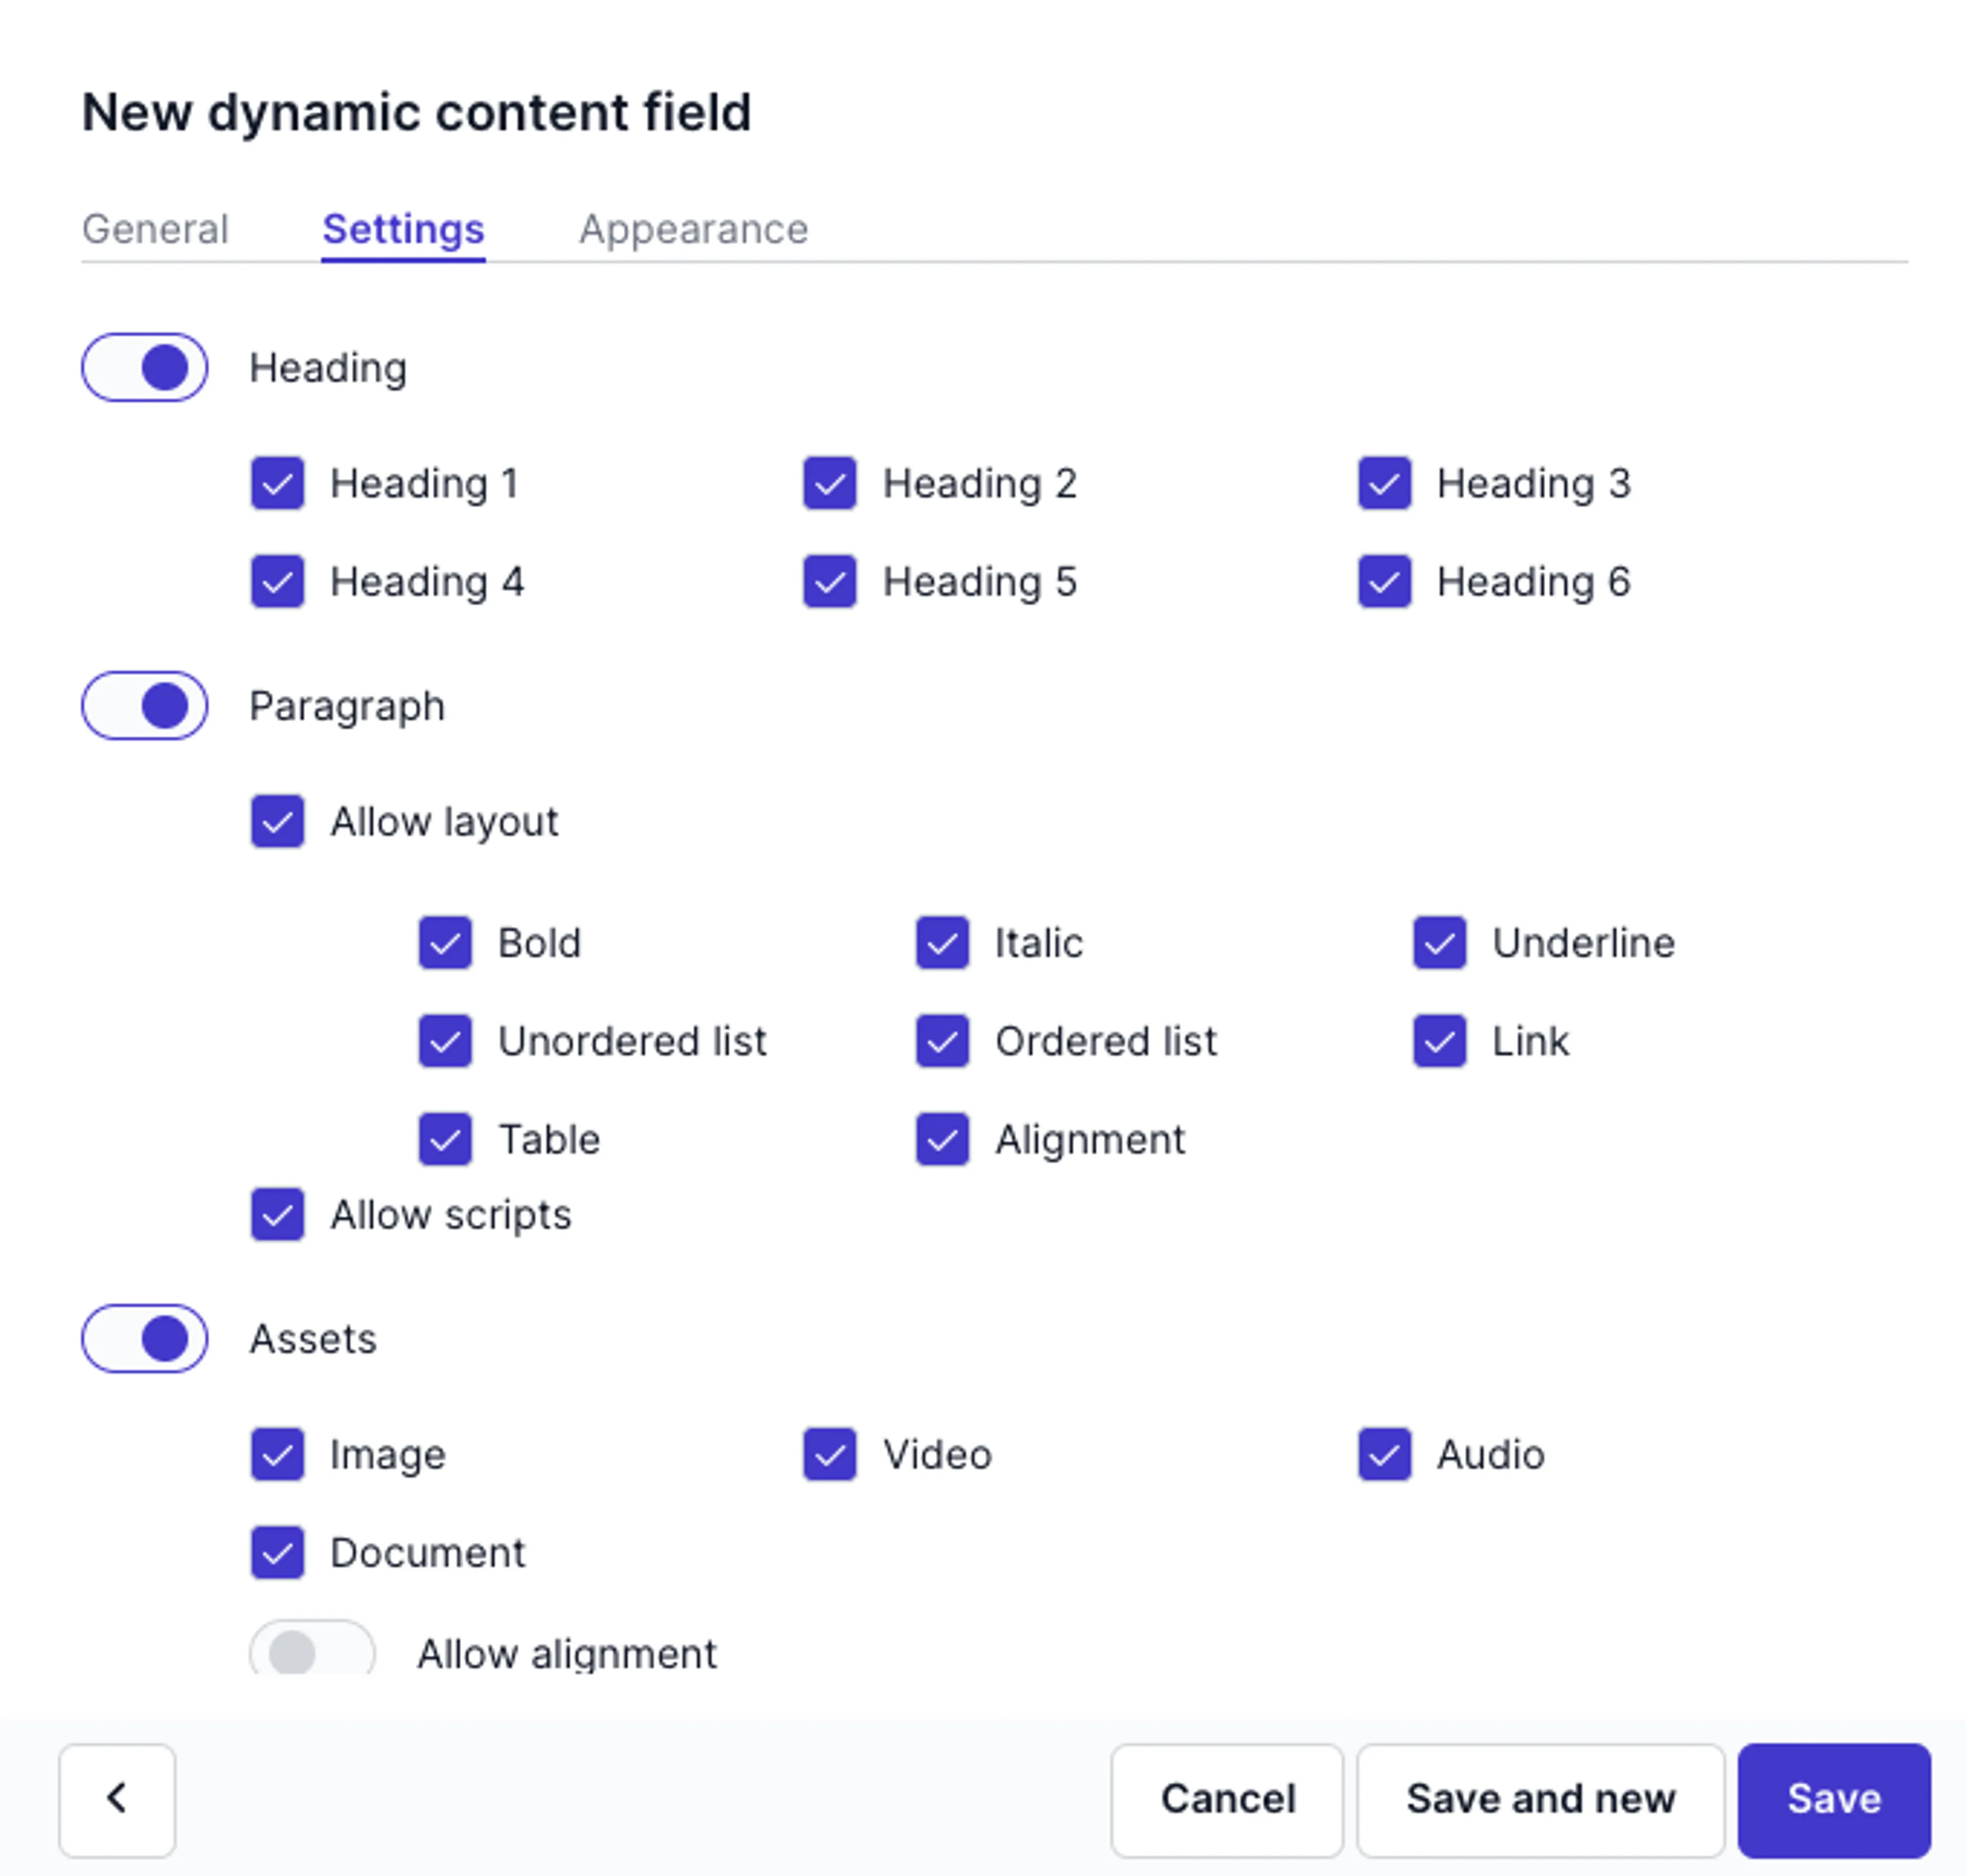Deselect the Video checkbox

(829, 1455)
